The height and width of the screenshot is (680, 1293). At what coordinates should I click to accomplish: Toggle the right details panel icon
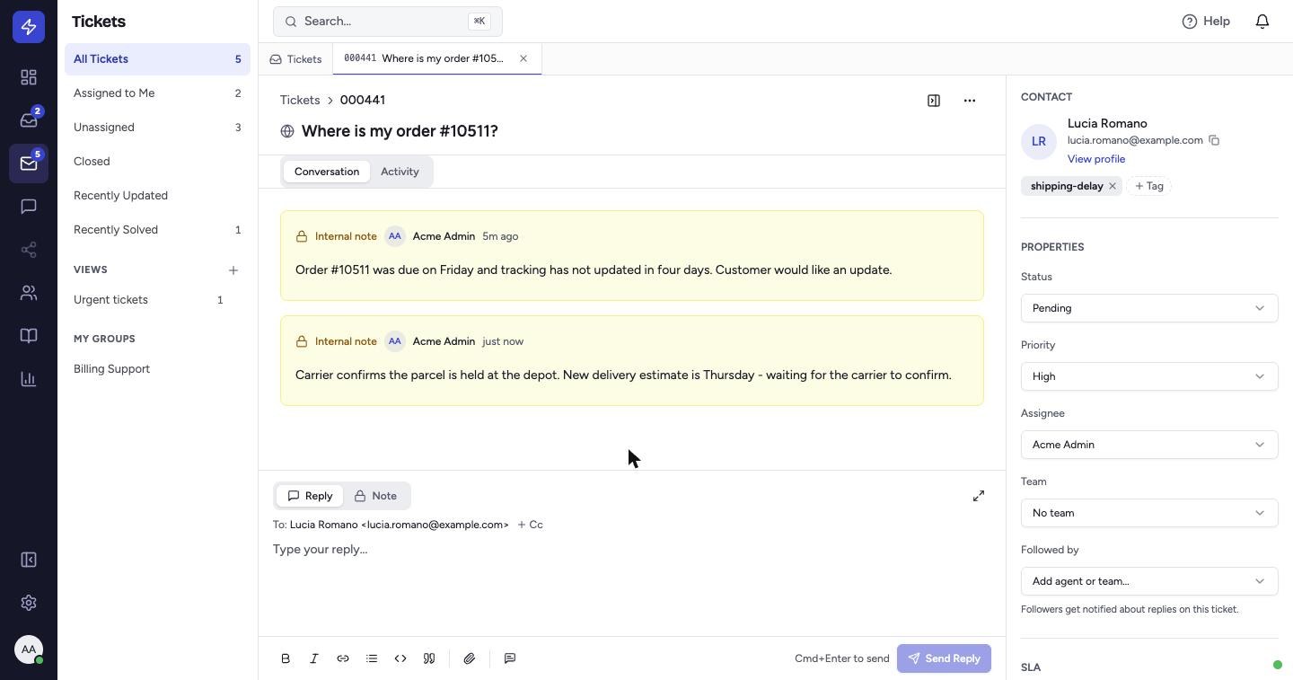pos(934,101)
